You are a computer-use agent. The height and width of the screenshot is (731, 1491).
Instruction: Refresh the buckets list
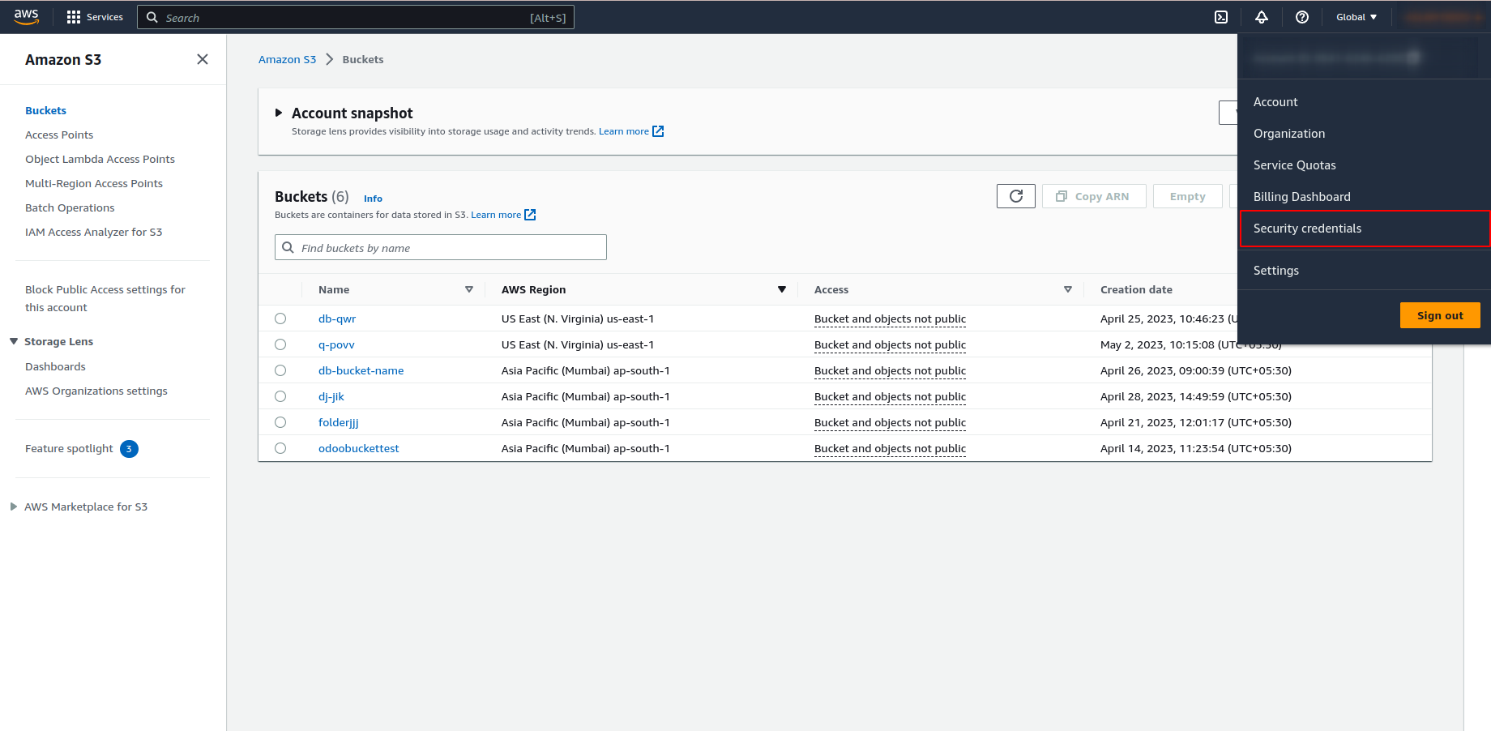click(1015, 196)
